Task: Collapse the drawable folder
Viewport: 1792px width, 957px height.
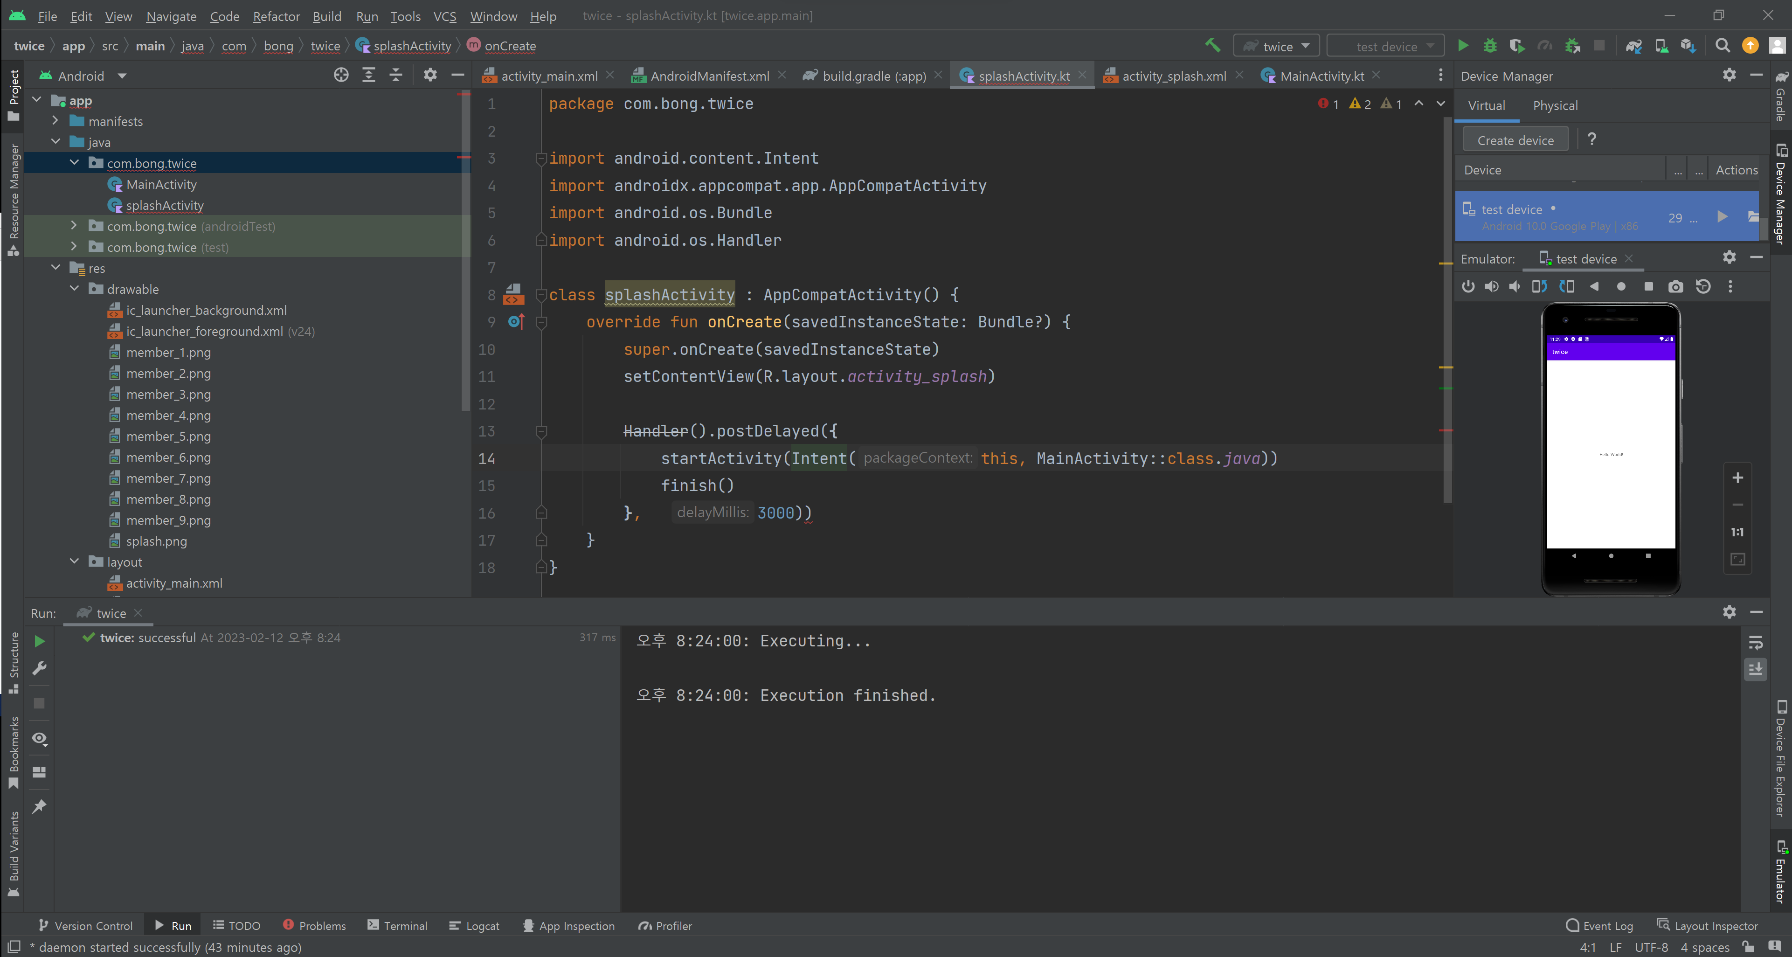Action: pos(75,288)
